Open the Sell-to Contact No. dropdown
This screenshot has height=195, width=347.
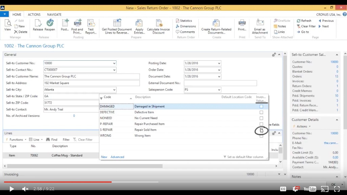tap(114, 70)
